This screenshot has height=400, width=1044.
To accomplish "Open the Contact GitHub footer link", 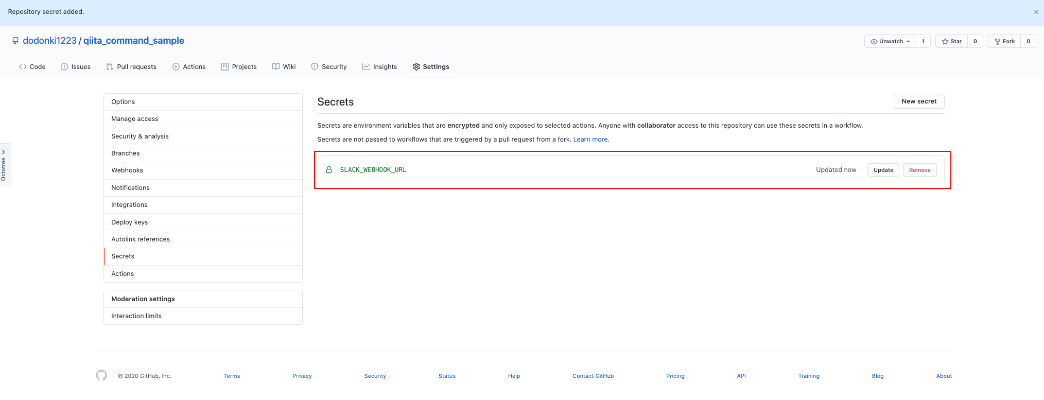I will point(593,376).
